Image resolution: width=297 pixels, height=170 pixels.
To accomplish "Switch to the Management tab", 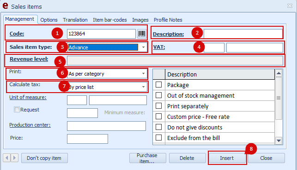I will pyautogui.click(x=20, y=19).
